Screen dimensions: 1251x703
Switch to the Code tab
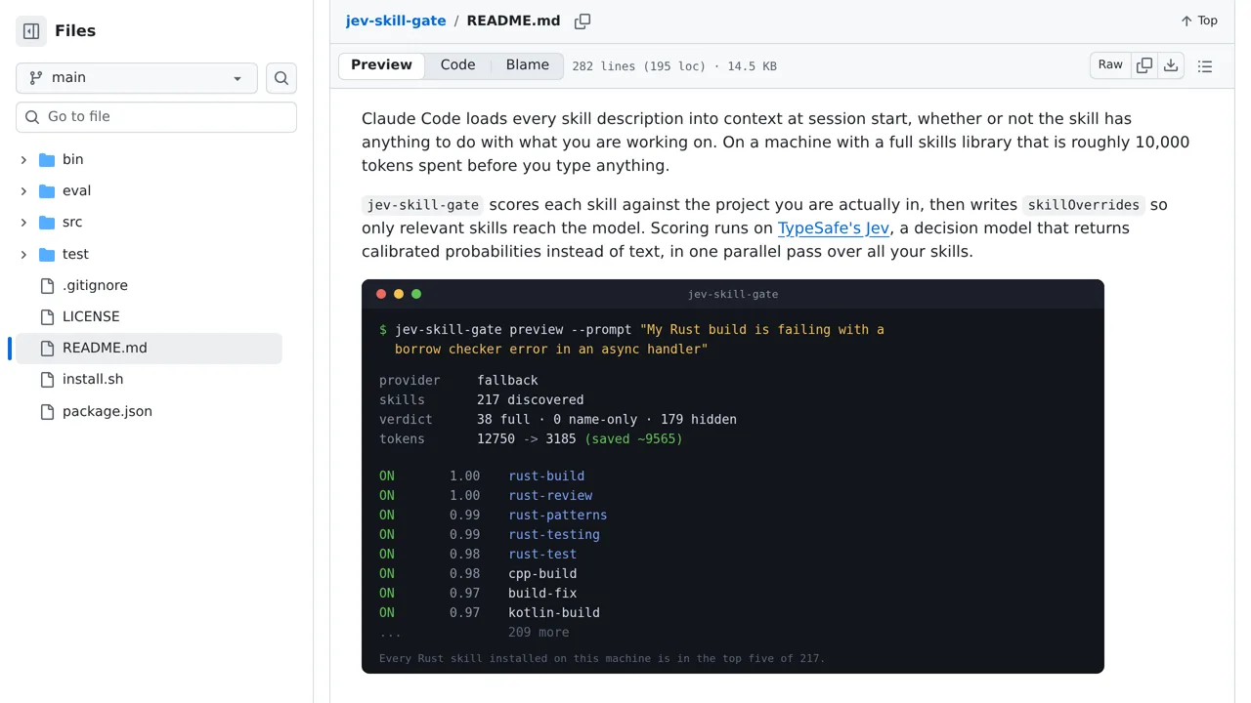point(457,65)
